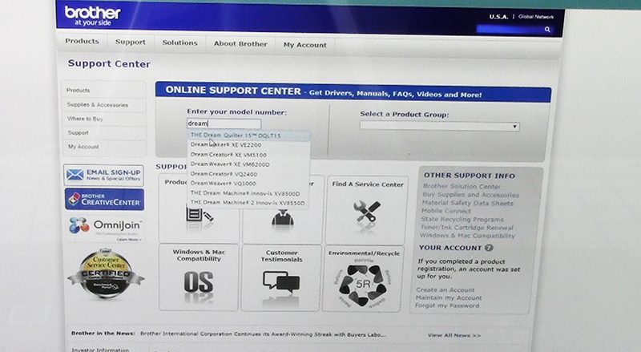Choose THE Dream Machine 2 XV8550D suggestion
The width and height of the screenshot is (641, 352).
[248, 203]
